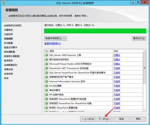Collapse details with 隐藏详细信息(S) button

(56, 39)
